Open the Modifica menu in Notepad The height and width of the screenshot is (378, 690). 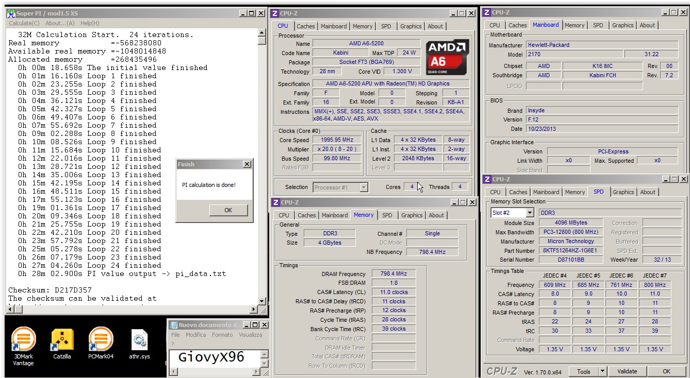pyautogui.click(x=195, y=335)
